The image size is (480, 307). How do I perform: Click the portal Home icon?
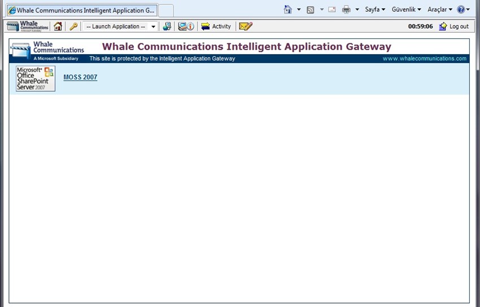click(x=58, y=26)
